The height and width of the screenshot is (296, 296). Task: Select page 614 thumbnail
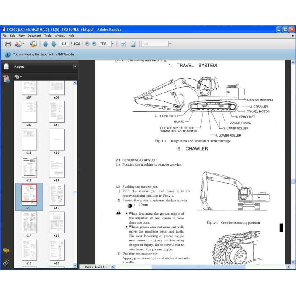pos(57,167)
